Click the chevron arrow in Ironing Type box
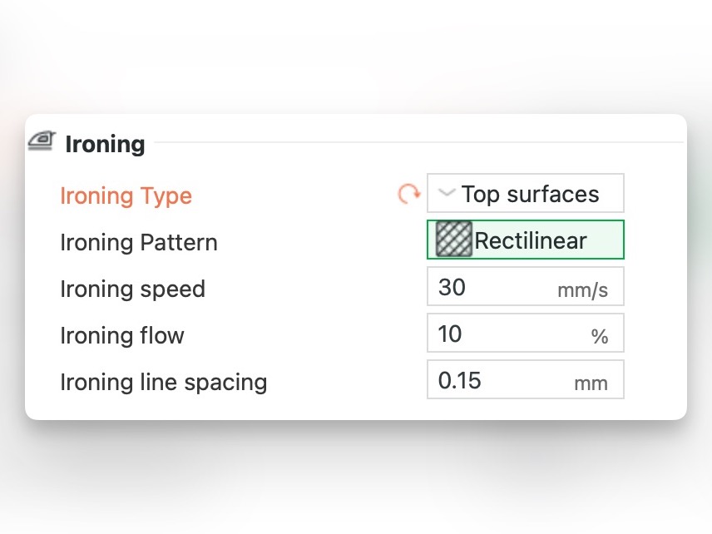Image resolution: width=712 pixels, height=534 pixels. click(x=447, y=193)
